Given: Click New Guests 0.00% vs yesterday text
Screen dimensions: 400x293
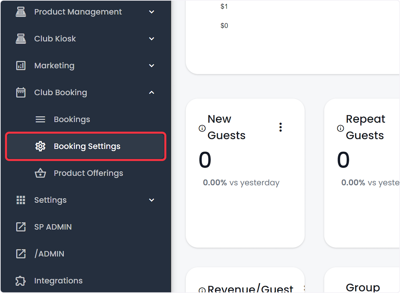Looking at the screenshot, I should click(x=241, y=183).
